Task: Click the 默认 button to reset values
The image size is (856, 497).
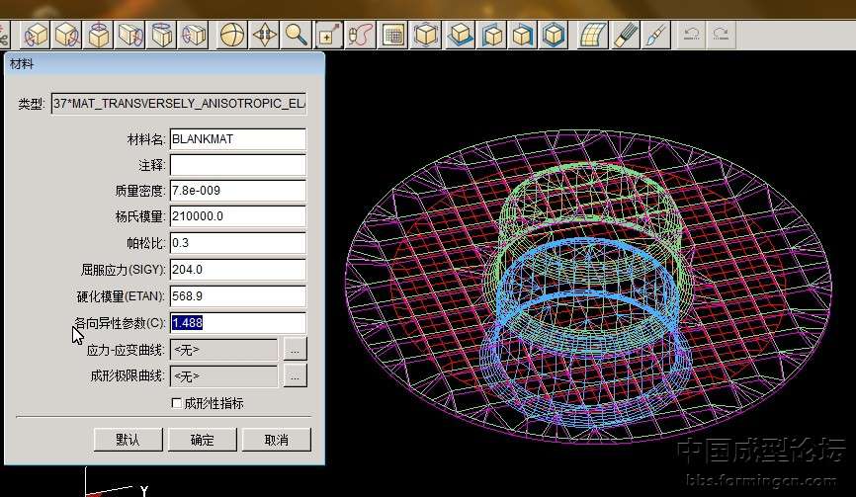Action: click(128, 440)
